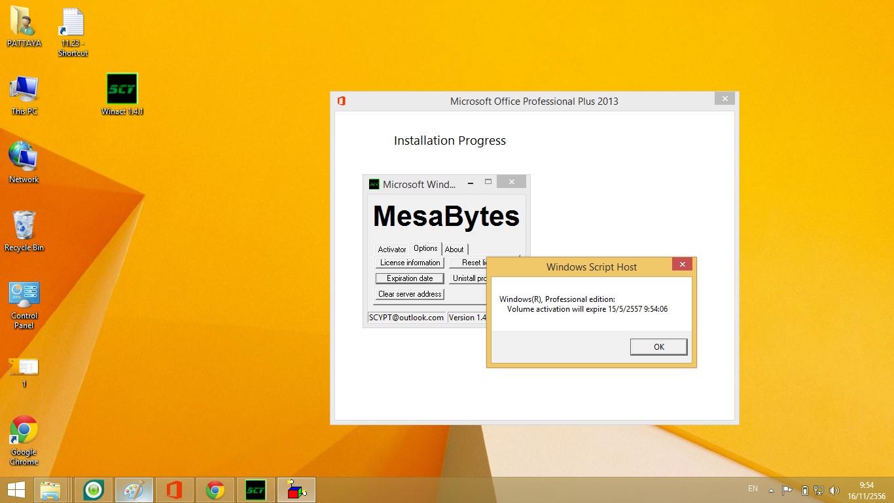Open the green circle app on taskbar
894x503 pixels.
(94, 490)
